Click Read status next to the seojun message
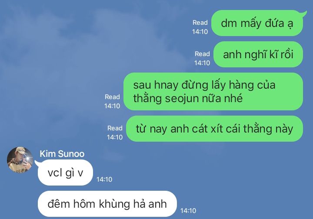313x219 pixels. (x=112, y=97)
